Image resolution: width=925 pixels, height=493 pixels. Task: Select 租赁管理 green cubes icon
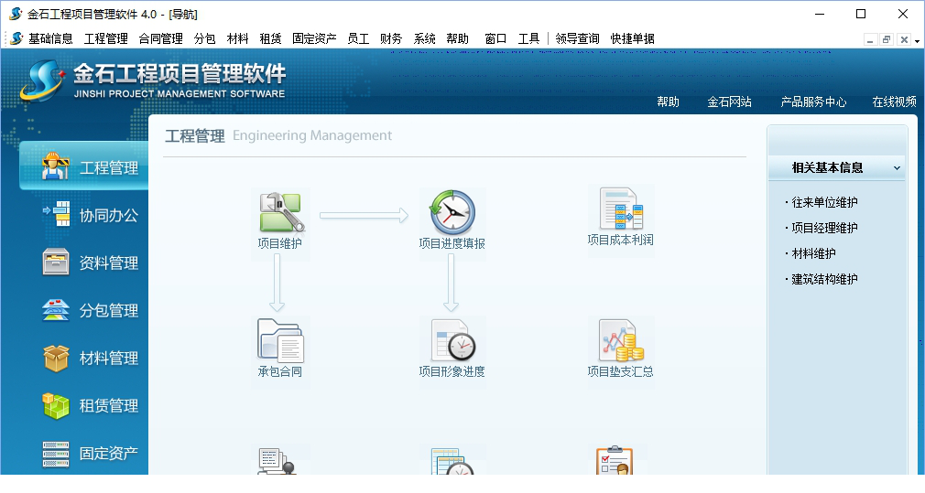(56, 405)
